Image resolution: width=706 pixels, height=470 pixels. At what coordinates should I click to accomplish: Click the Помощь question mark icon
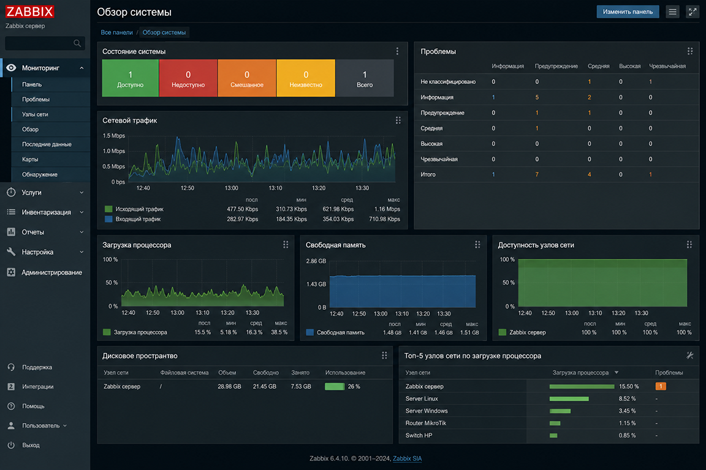(11, 406)
